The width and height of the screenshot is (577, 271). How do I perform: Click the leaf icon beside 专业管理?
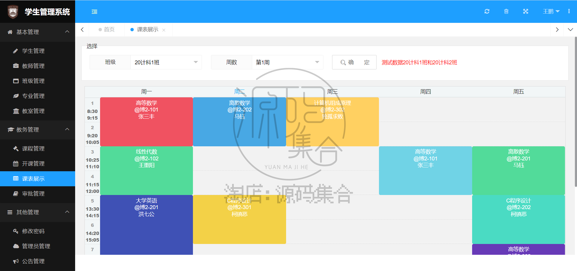click(x=16, y=96)
